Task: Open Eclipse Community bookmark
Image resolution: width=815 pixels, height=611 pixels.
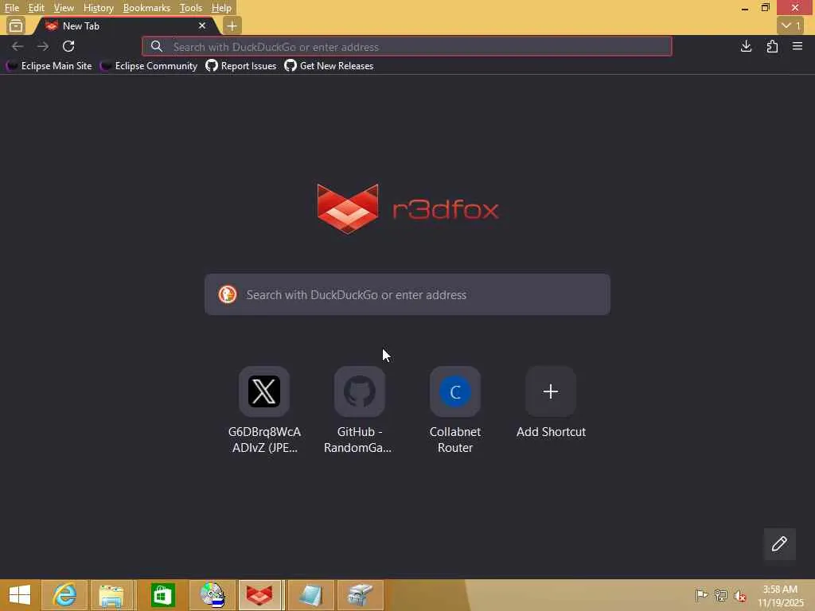Action: 149,66
